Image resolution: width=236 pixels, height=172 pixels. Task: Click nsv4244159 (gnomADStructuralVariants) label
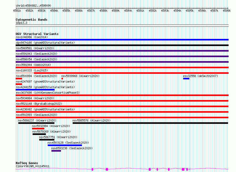point(45,87)
